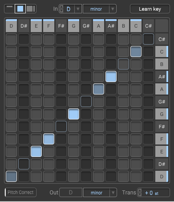
Task: Toggle the G# input note header
Action: pyautogui.click(x=86, y=26)
